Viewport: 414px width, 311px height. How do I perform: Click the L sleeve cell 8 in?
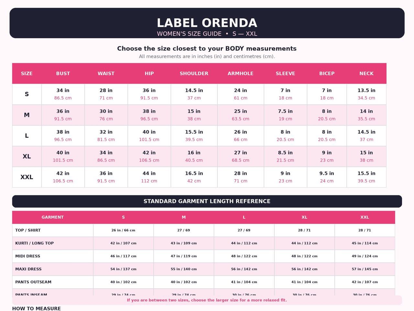[x=285, y=136]
